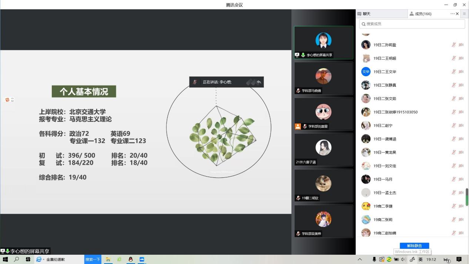The image size is (469, 264).
Task: Toggle microphone for member 19商二李捷
Action: point(453,206)
